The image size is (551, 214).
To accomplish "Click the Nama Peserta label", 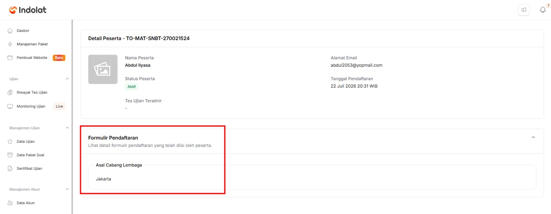I will pos(139,58).
